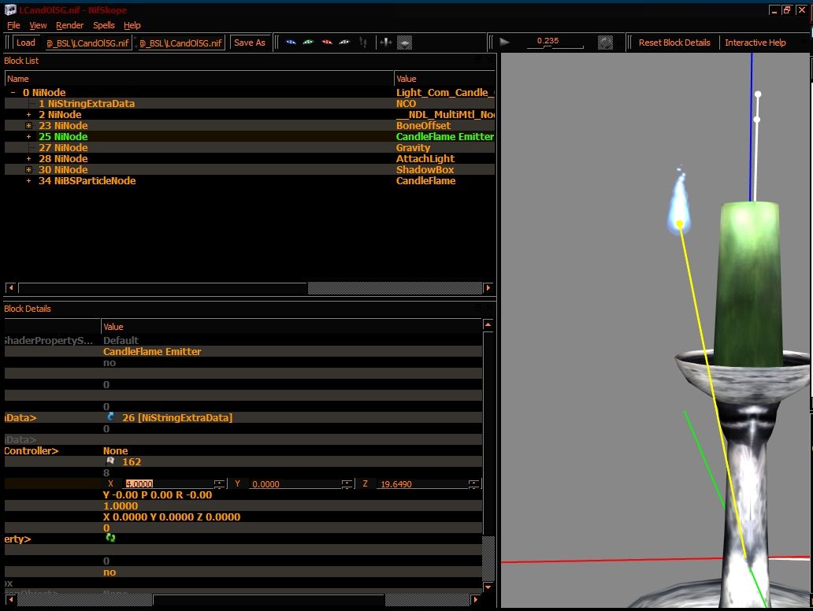Click the scale value 1.0000
This screenshot has height=611, width=813.
point(121,505)
